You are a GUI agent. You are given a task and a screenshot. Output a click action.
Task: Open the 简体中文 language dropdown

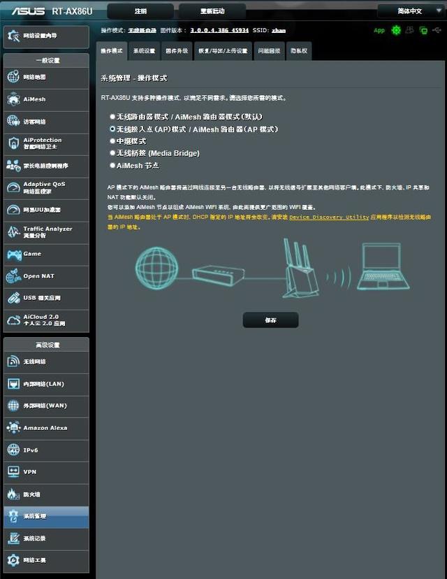click(x=411, y=11)
